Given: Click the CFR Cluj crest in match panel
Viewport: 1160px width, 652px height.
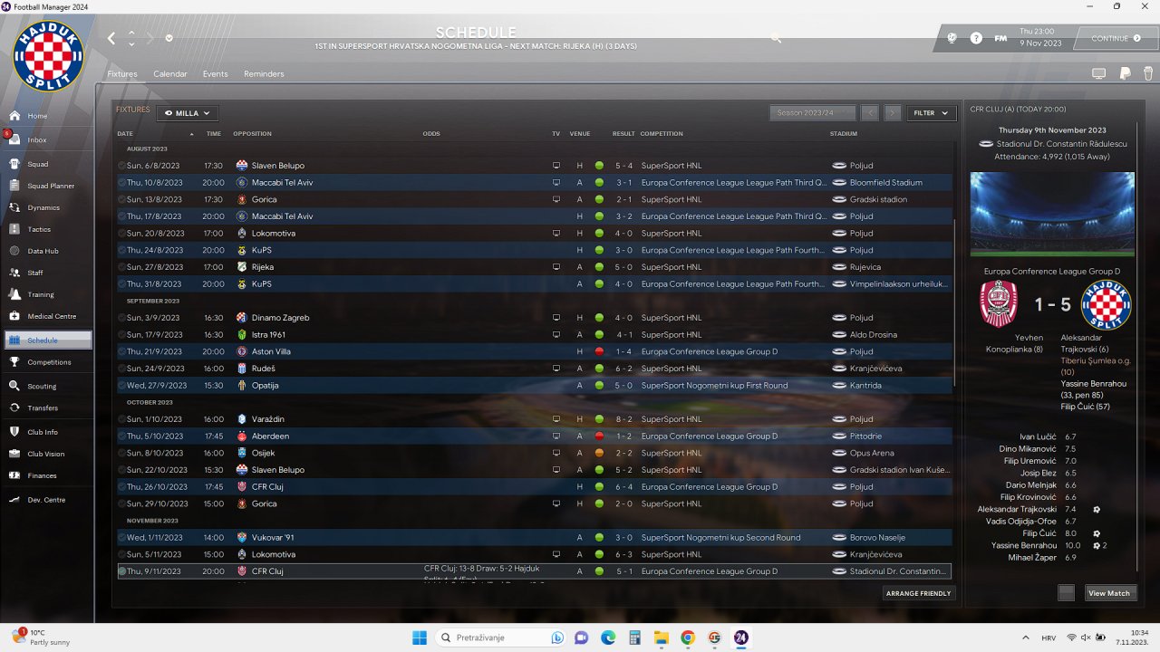Looking at the screenshot, I should click(x=999, y=305).
